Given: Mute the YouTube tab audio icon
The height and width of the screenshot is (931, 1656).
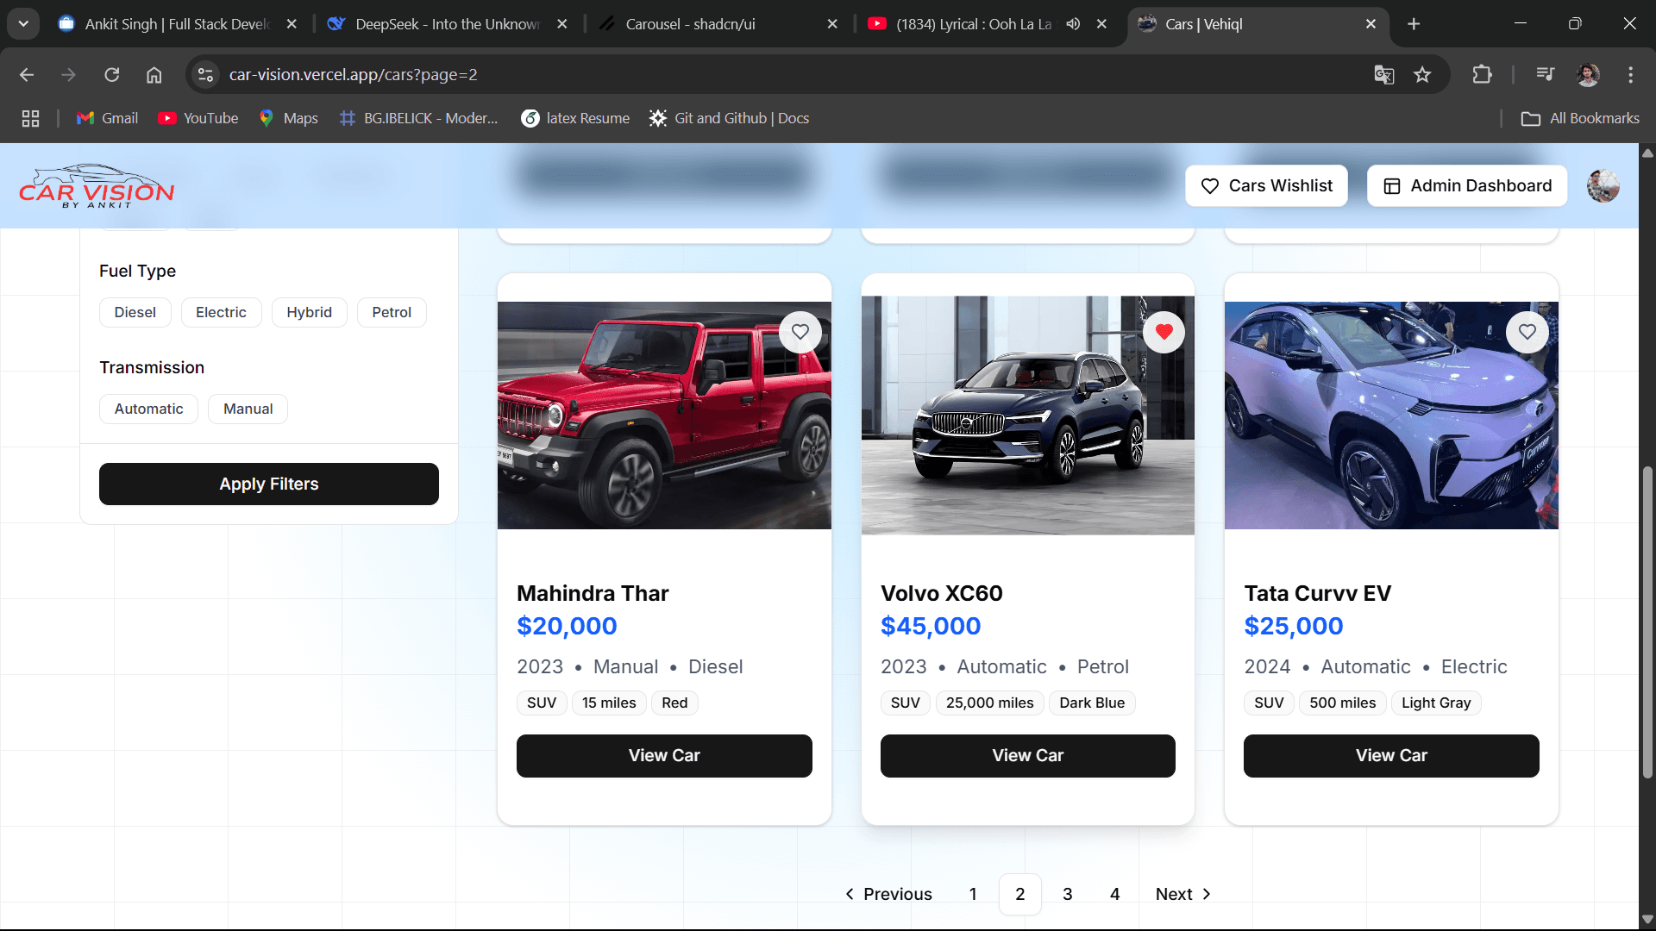Looking at the screenshot, I should [x=1073, y=24].
